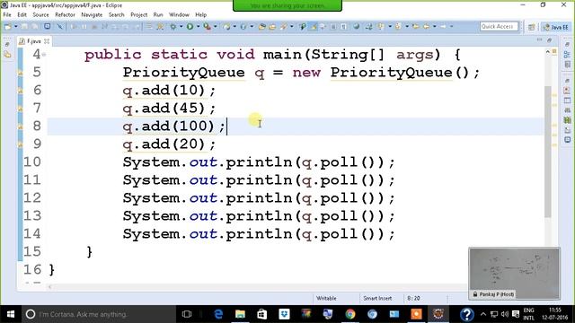Click the New file toolbar icon

[7, 26]
